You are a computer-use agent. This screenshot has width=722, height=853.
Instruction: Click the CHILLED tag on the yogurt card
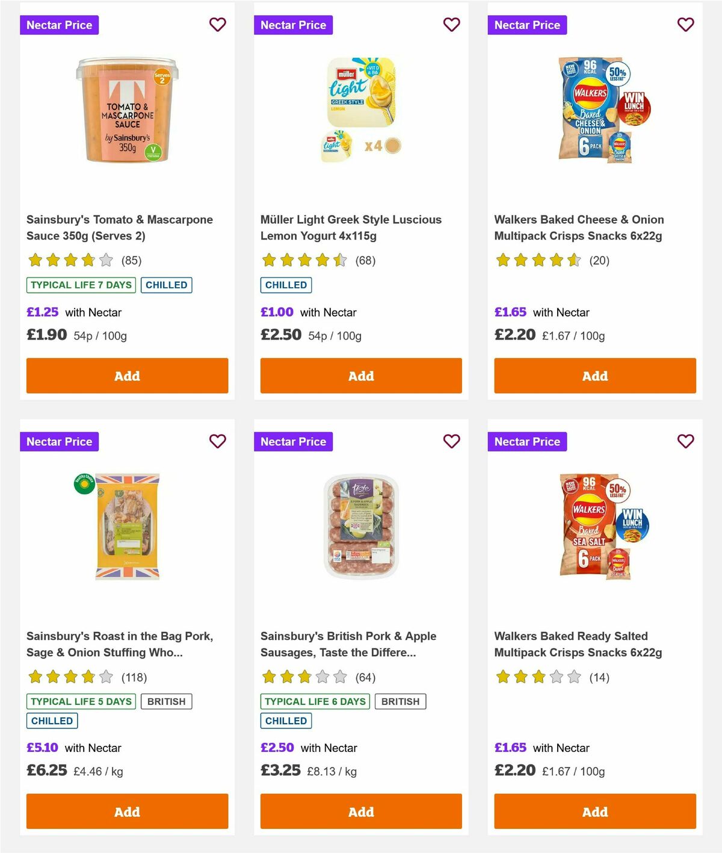click(x=286, y=285)
